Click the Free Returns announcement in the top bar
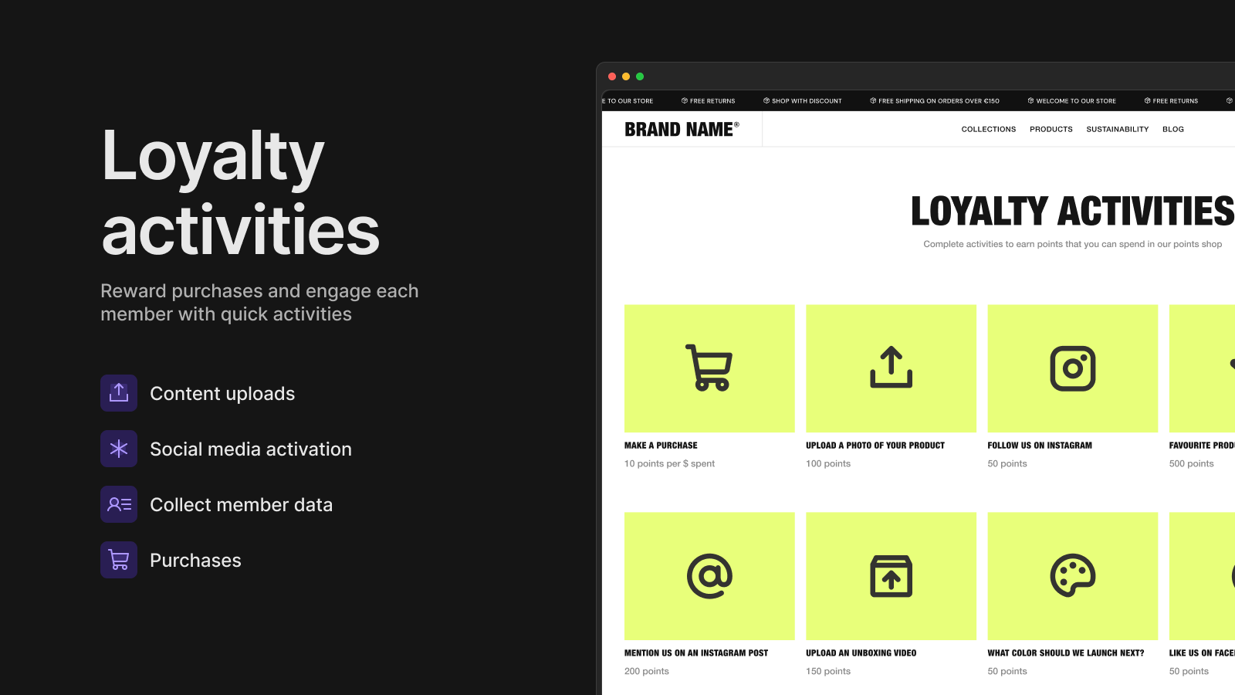Screen dimensions: 1235x695 [x=708, y=100]
